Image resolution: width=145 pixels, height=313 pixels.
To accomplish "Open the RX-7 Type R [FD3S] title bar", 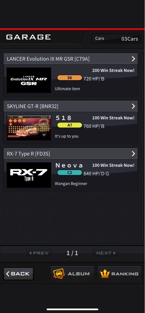I will [70, 154].
